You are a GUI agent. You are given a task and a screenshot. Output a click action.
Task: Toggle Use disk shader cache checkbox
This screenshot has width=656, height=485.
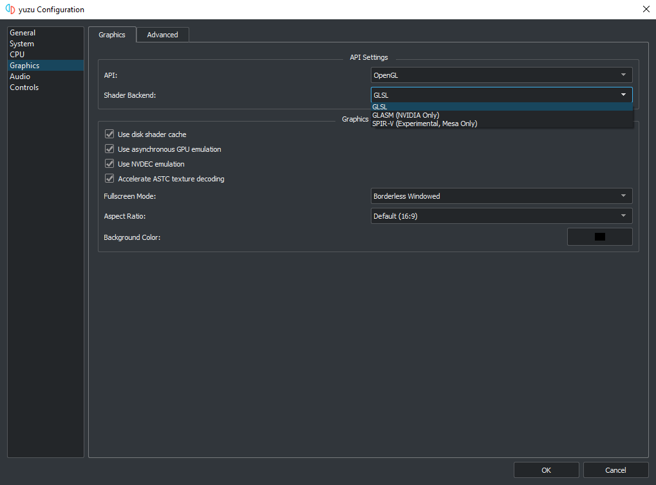[x=109, y=134]
